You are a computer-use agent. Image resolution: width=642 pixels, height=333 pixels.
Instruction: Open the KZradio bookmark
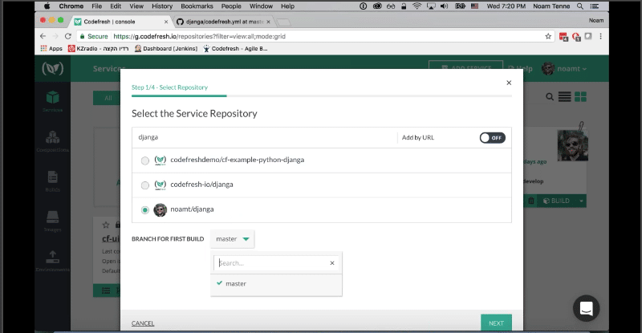(x=98, y=48)
